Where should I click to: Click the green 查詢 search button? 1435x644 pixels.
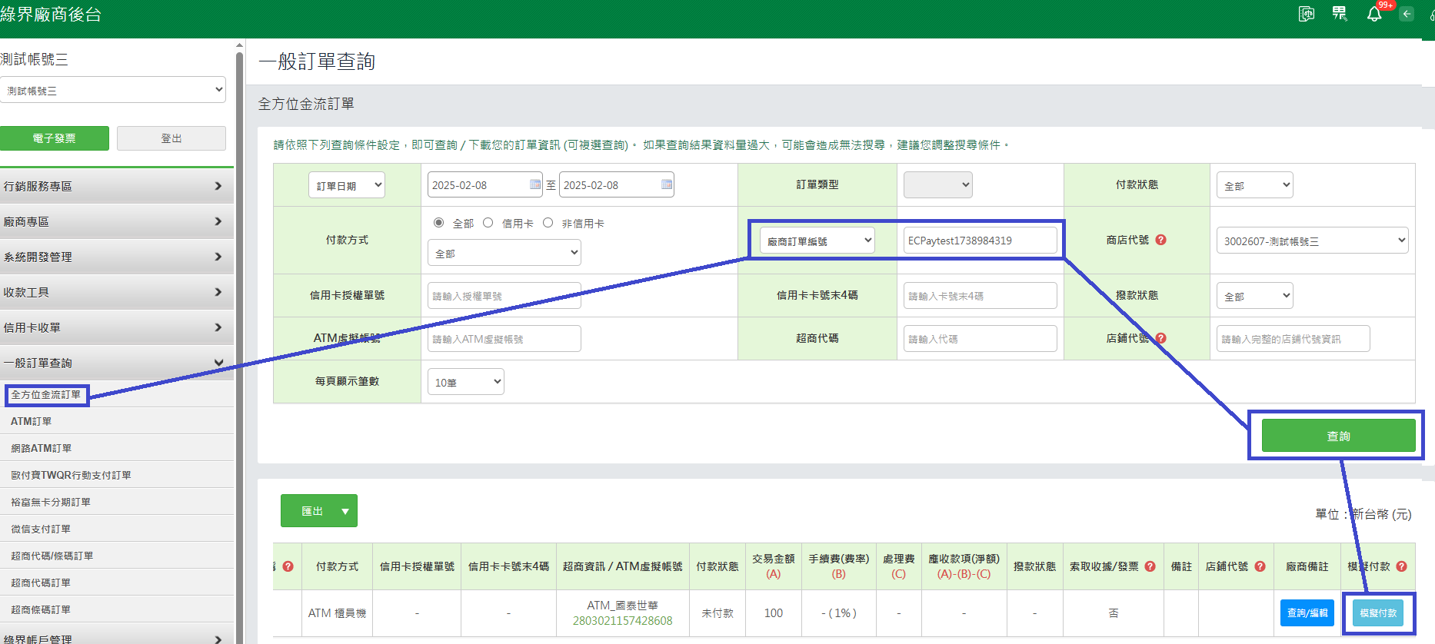(x=1338, y=436)
